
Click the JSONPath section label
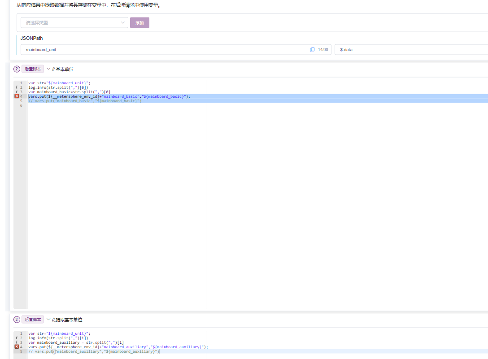(x=31, y=38)
